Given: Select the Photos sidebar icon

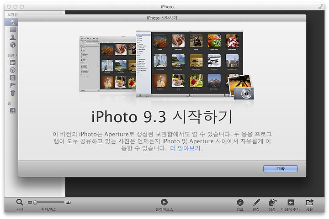Looking at the screenshot, I should (x=13, y=30).
